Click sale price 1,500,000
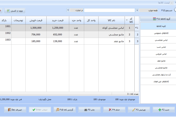The image size is (176, 117). [x=36, y=28]
